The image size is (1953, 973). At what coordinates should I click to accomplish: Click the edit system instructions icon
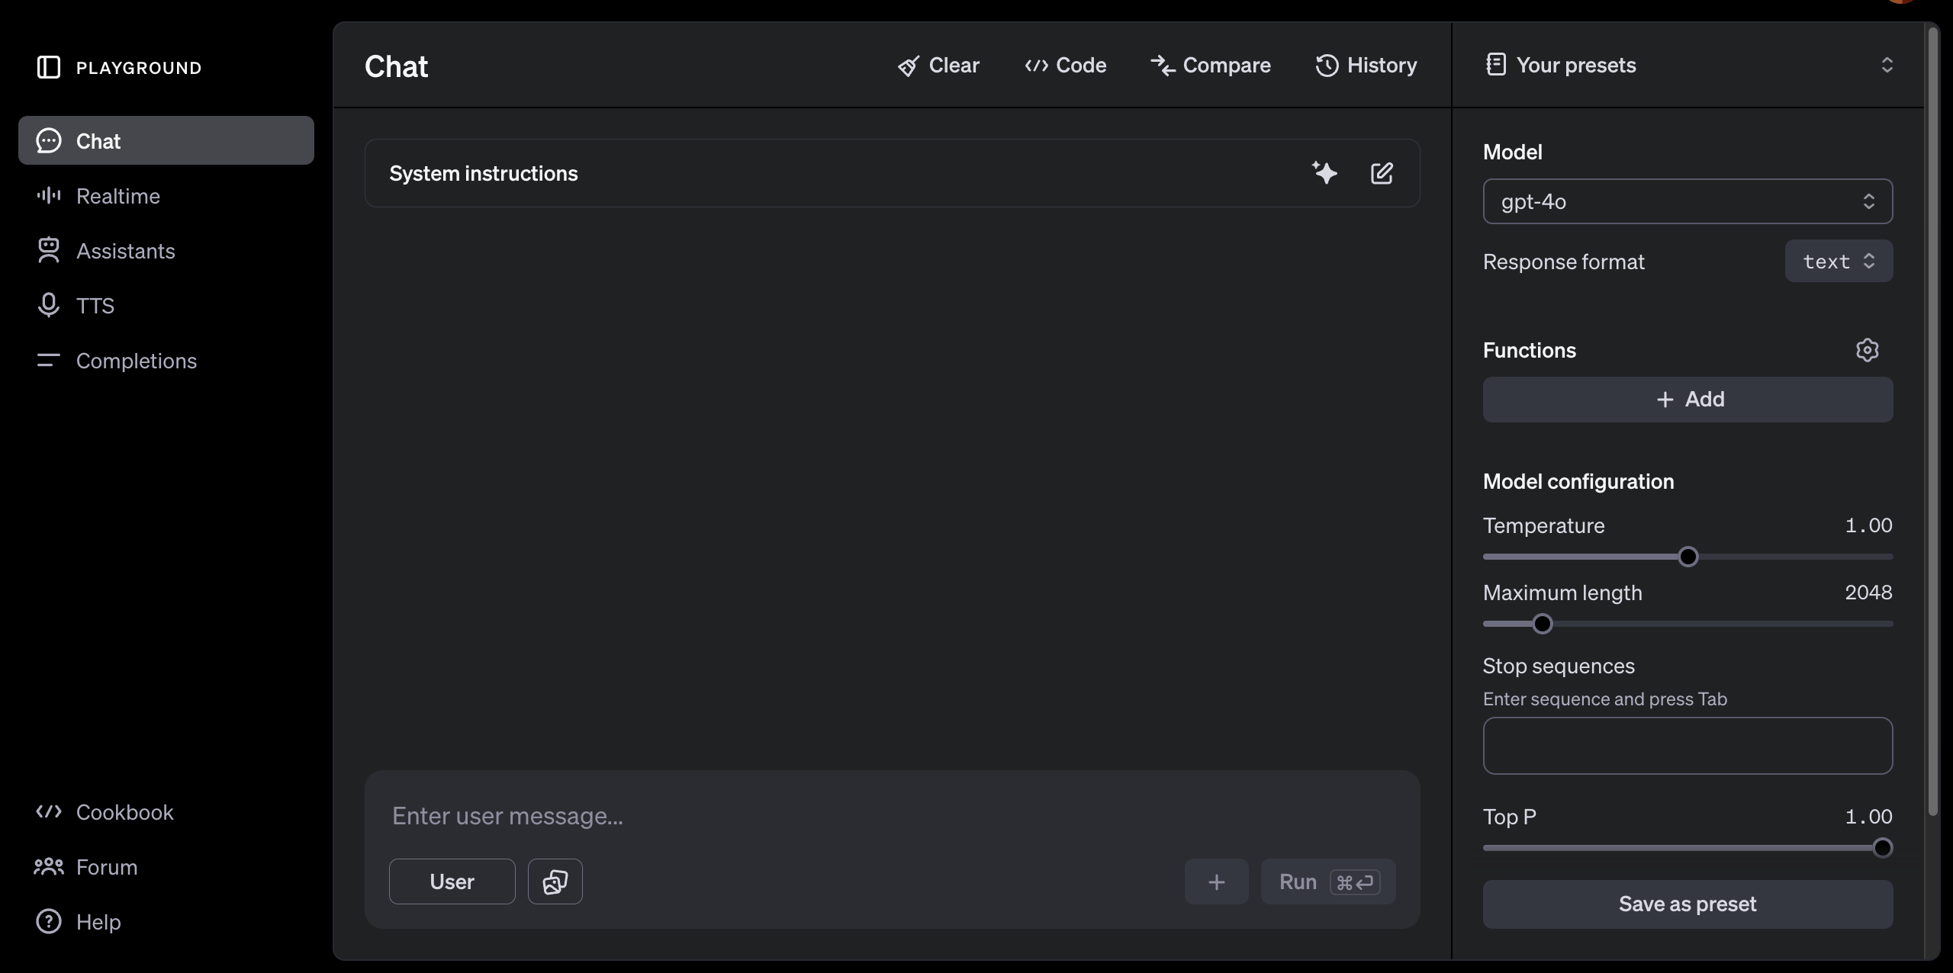coord(1382,173)
